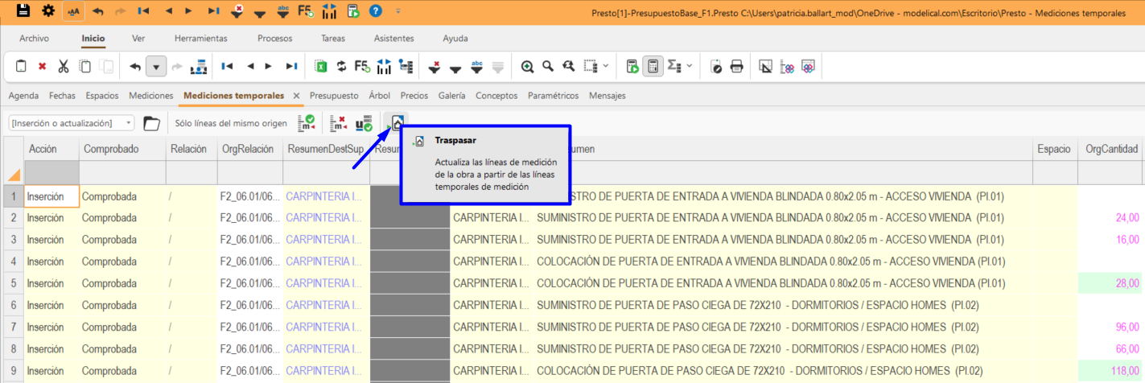Viewport: 1145px width, 383px height.
Task: Click paste clipboard icon in ribbon
Action: click(x=22, y=67)
